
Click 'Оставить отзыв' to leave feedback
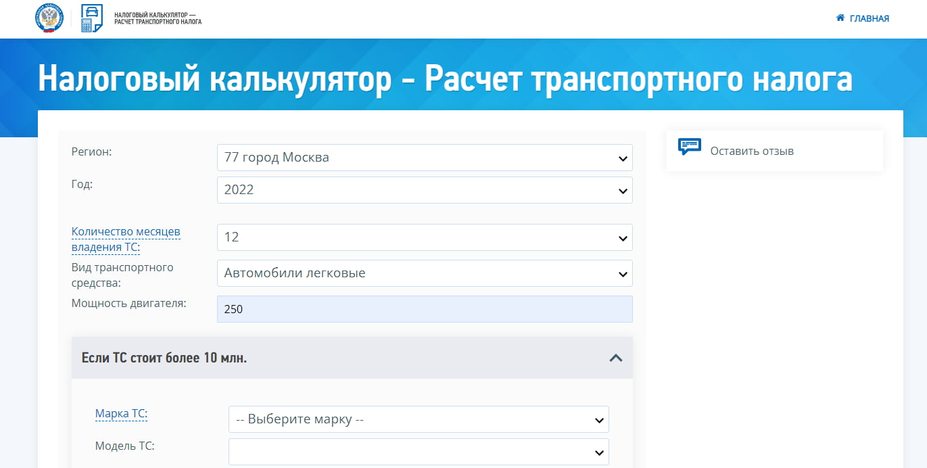click(x=751, y=151)
